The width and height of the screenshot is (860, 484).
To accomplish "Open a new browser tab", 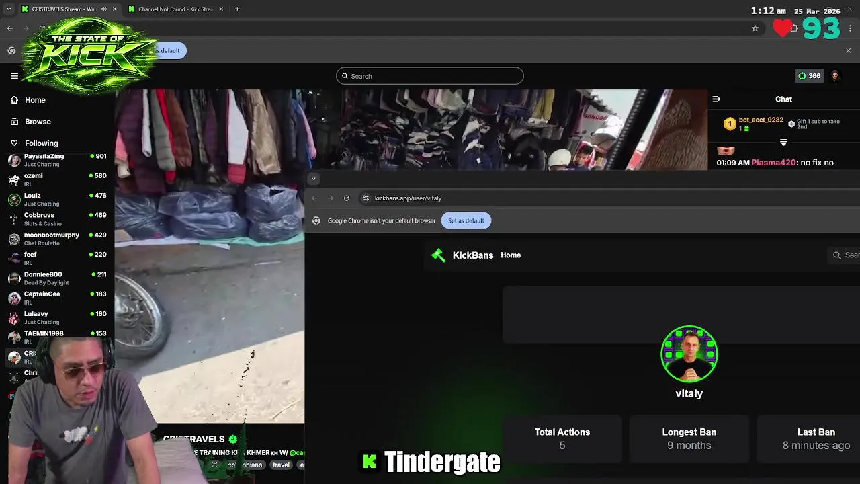I will (x=237, y=9).
